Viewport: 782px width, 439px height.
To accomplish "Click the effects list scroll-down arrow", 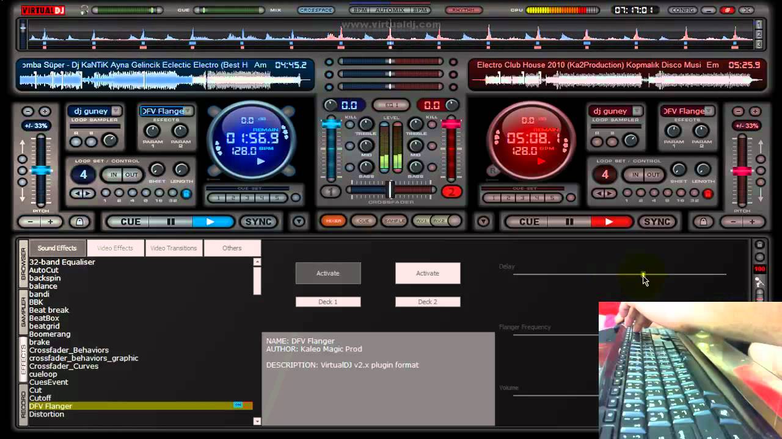I will 257,421.
